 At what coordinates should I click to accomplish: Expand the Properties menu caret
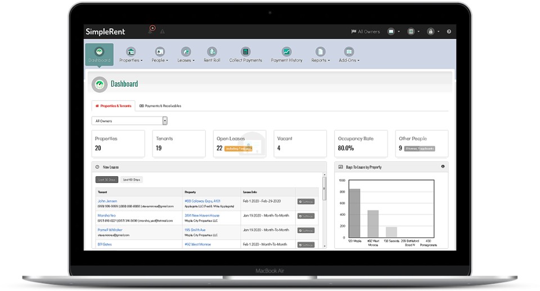click(142, 61)
